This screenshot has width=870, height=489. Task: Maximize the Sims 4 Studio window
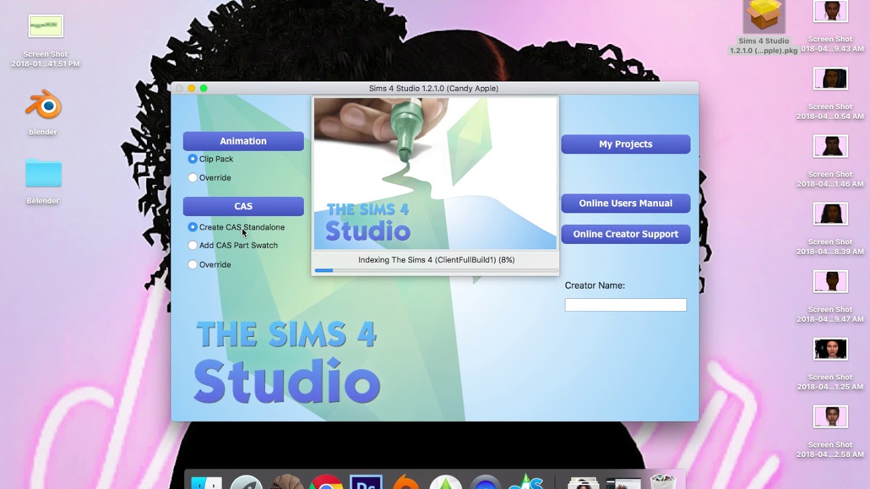(204, 88)
